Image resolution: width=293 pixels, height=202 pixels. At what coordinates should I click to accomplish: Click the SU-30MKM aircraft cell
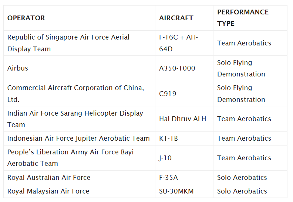pyautogui.click(x=176, y=191)
